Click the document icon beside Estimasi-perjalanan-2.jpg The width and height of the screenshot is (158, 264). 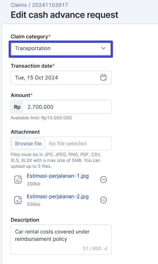18,200
